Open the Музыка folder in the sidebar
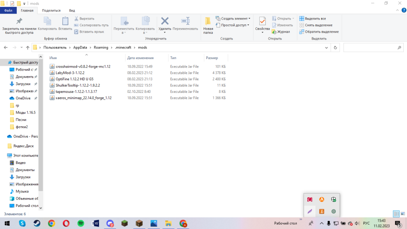 point(22,192)
